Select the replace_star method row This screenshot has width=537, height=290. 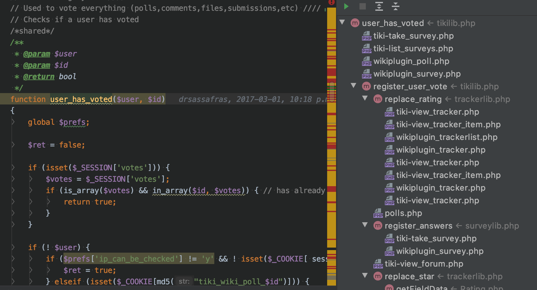[x=409, y=276]
